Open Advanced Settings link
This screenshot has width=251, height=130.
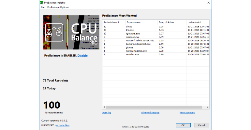coord(150,113)
